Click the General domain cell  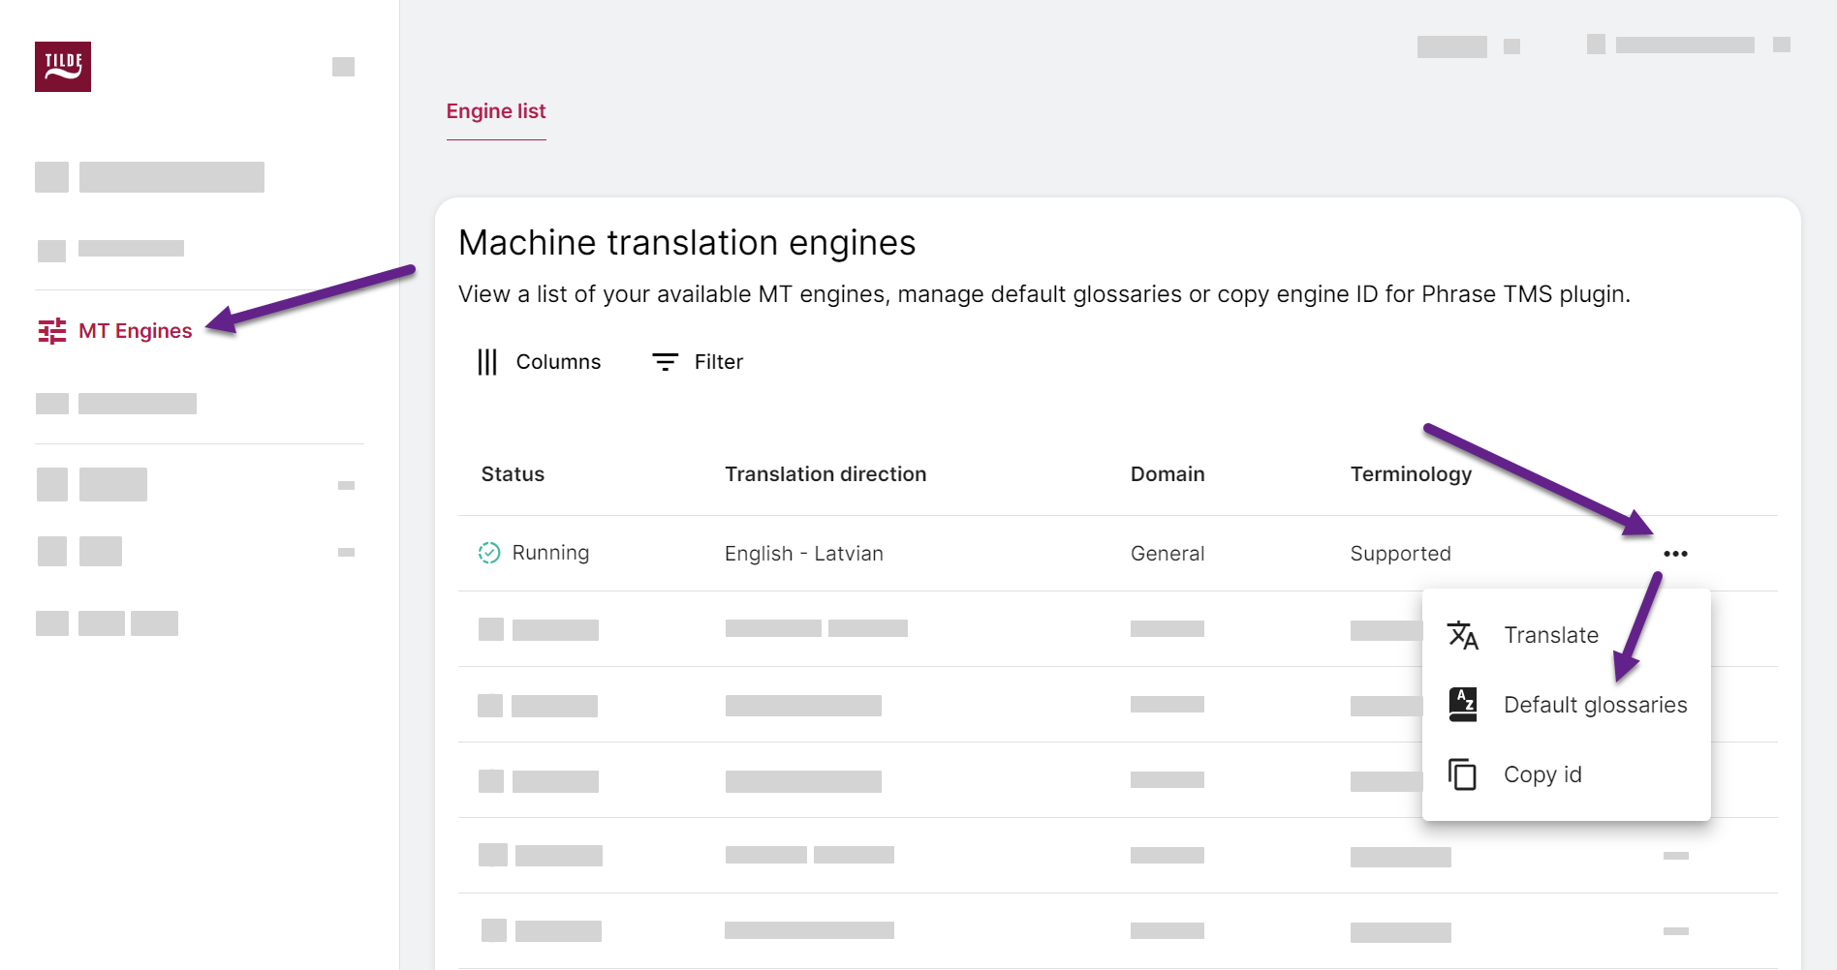pos(1168,554)
